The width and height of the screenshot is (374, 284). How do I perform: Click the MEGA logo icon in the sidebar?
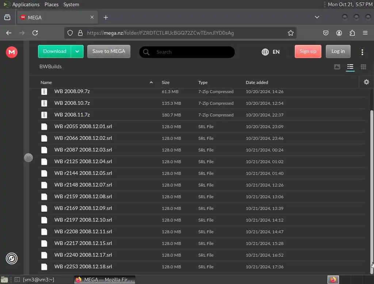point(11,52)
